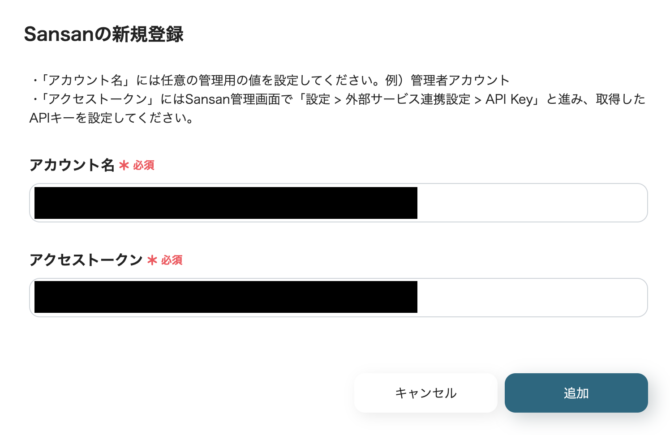Click 必須 badge next to アクセストークン
This screenshot has height=435, width=670.
tap(172, 260)
